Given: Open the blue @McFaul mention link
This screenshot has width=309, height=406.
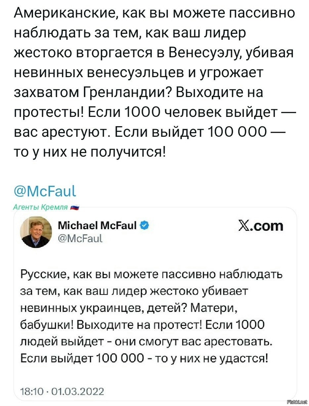Looking at the screenshot, I should (x=45, y=192).
